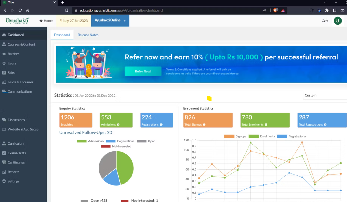Click the Reports chart icon

(4, 172)
